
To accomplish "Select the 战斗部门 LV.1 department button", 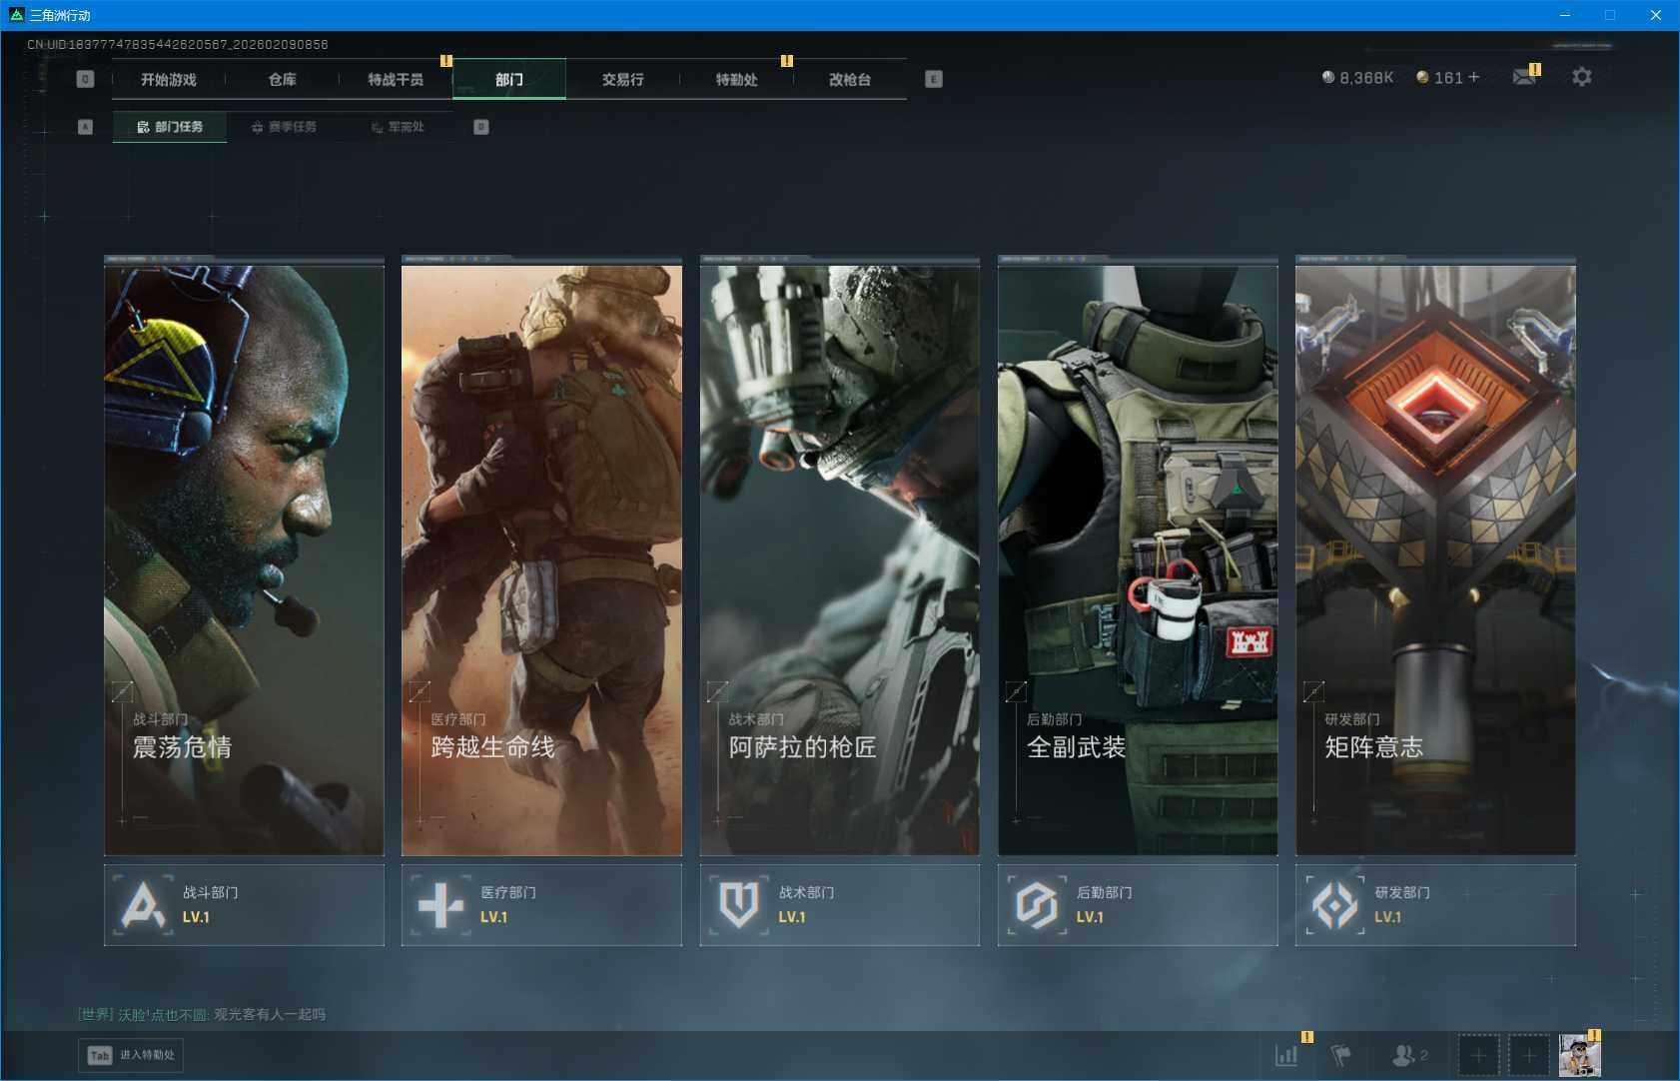I will pyautogui.click(x=244, y=905).
